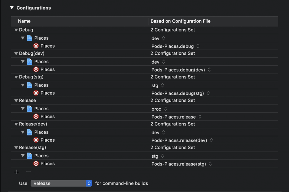Open Pods-Places.debug(dev) configuration file dropdown
Image resolution: width=289 pixels, height=192 pixels.
pos(209,70)
